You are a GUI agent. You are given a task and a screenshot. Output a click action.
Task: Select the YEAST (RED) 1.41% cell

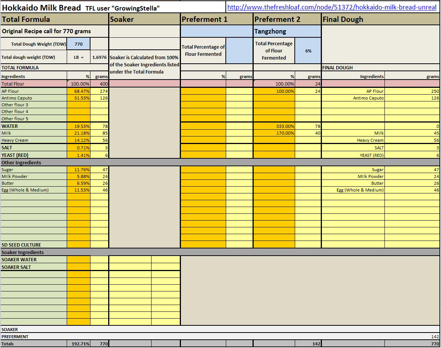[79, 155]
